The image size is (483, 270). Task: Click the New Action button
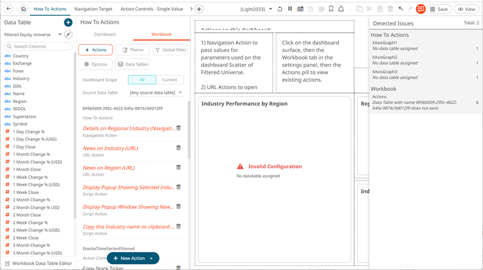coord(133,258)
